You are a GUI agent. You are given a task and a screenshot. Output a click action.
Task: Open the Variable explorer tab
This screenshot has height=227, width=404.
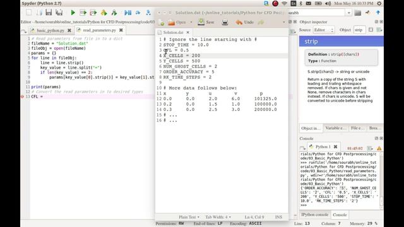tap(335, 128)
